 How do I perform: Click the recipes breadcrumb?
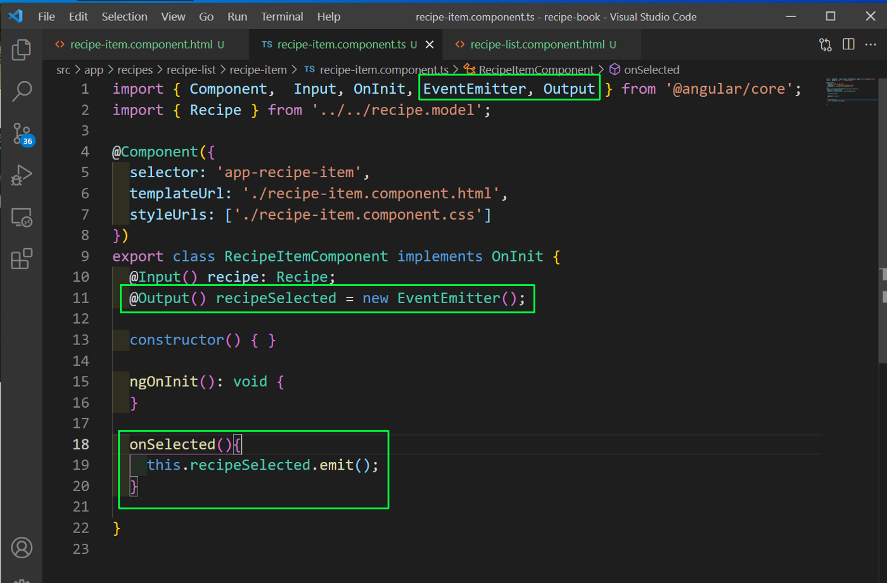coord(135,70)
